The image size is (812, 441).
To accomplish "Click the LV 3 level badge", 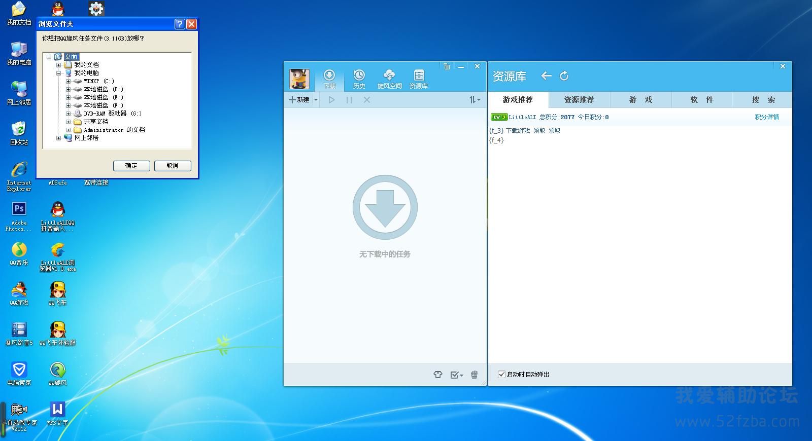I will (x=499, y=117).
